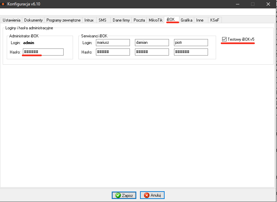This screenshot has height=202, width=277.
Task: Select the login field containing piotr
Action: coord(191,43)
